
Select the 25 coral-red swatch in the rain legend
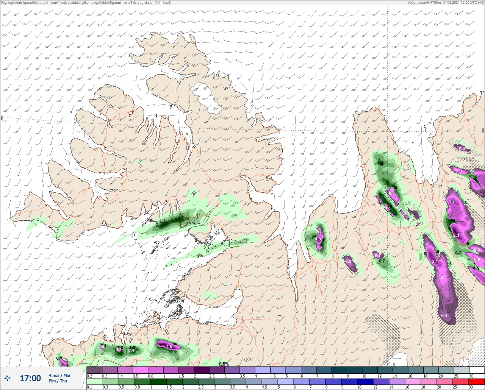click(x=462, y=382)
